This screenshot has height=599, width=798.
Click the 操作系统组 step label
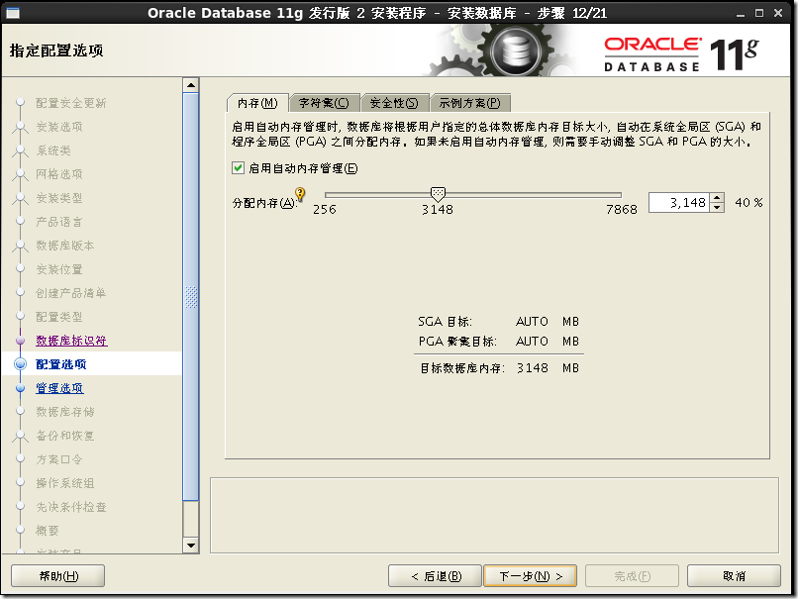[x=65, y=483]
